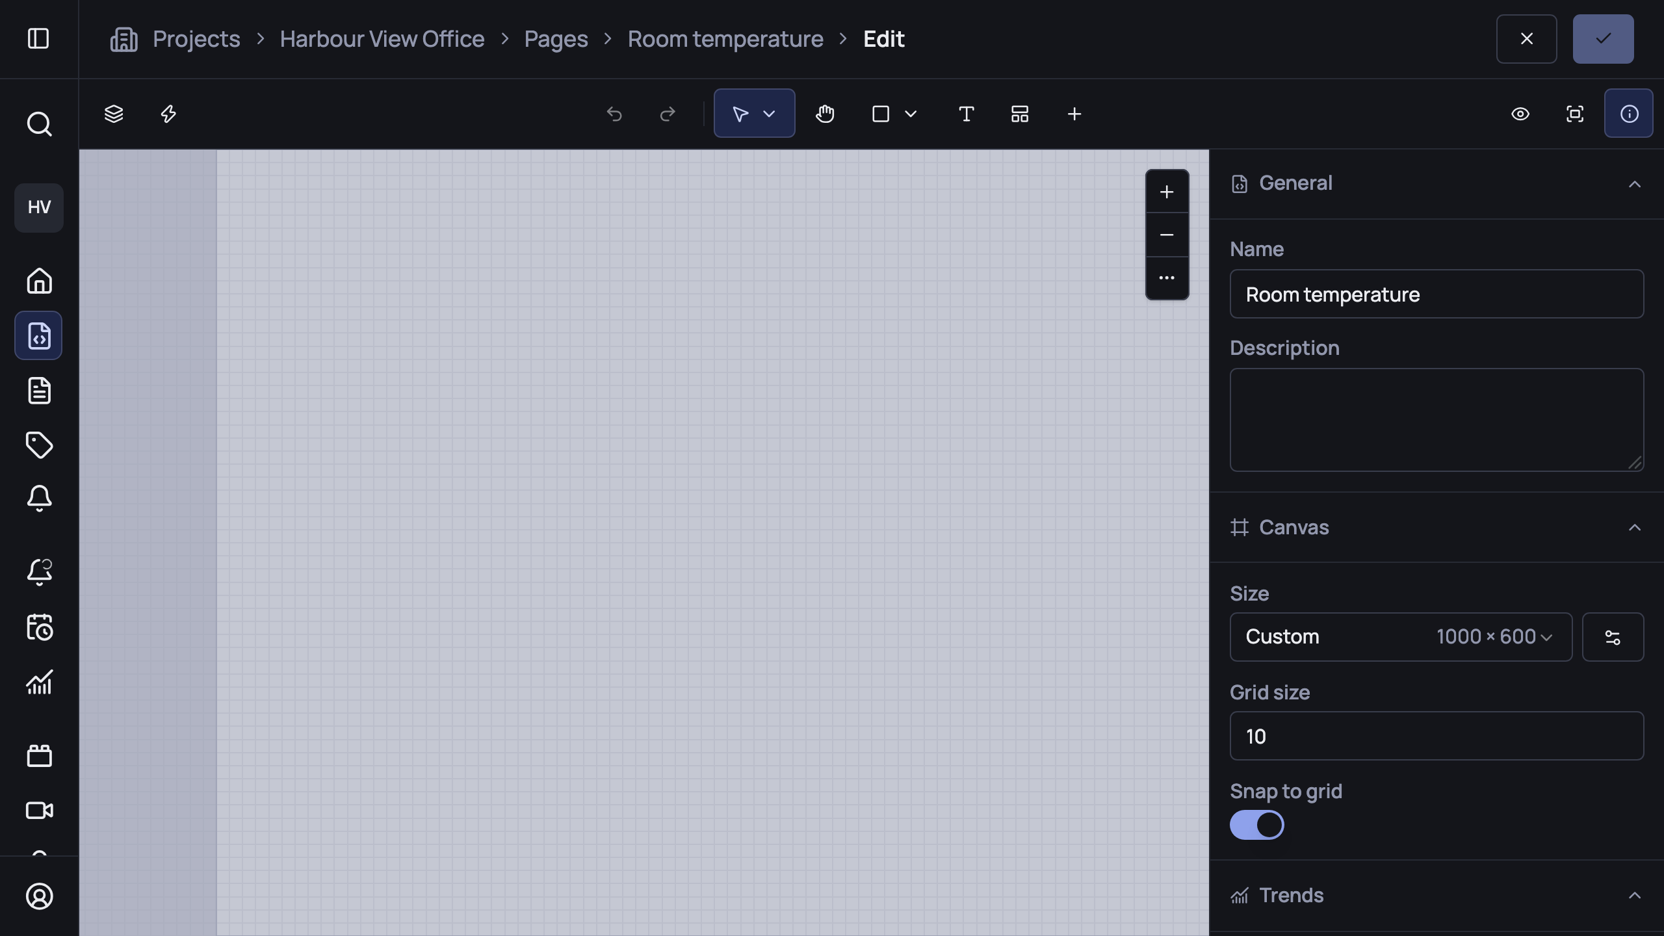Open the layers panel icon

(114, 114)
